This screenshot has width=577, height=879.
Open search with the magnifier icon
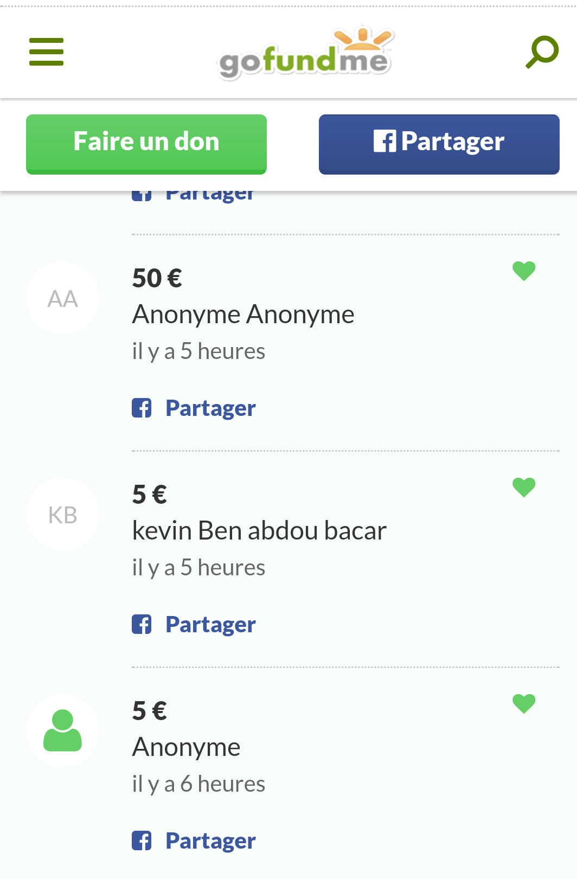[542, 52]
